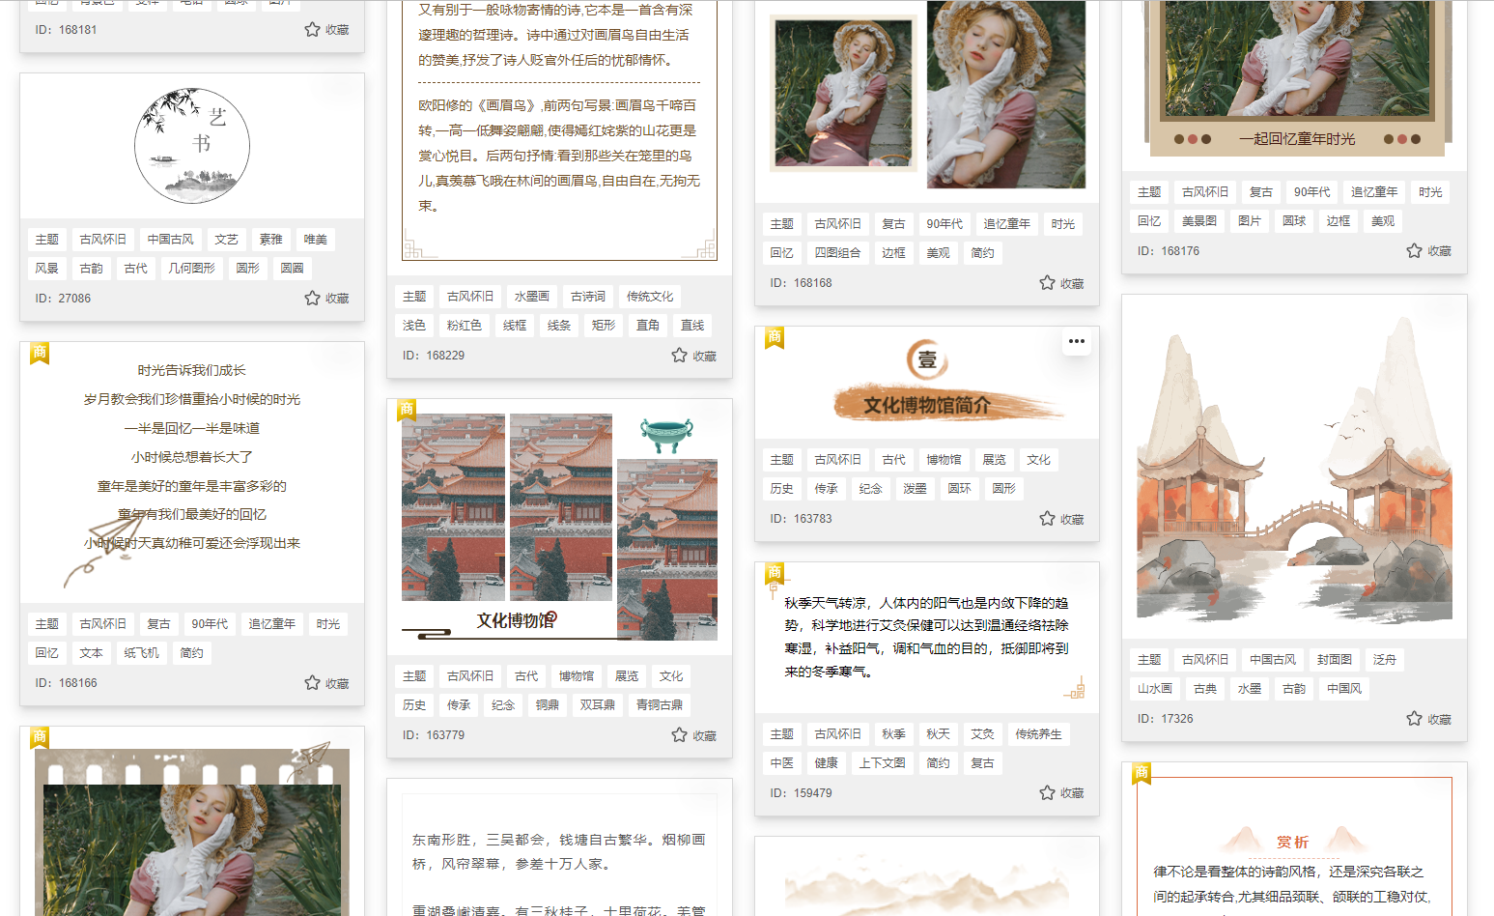Select the 追忆童年 tag on template 168176
Image resolution: width=1494 pixels, height=916 pixels.
[x=1373, y=191]
